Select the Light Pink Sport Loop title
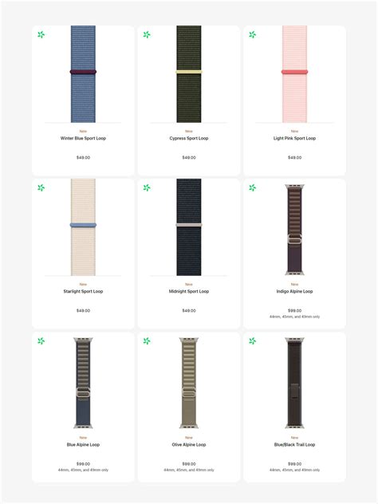378x504 pixels. pyautogui.click(x=295, y=138)
